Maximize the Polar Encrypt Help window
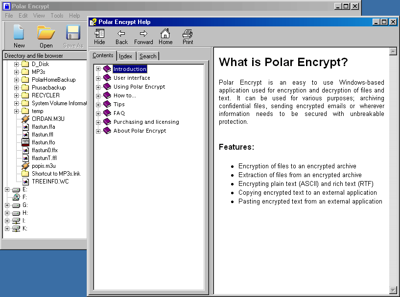This screenshot has height=297, width=400. [384, 22]
